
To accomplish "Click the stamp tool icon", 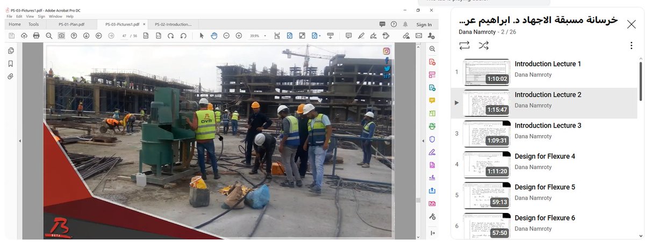I will click(x=385, y=35).
